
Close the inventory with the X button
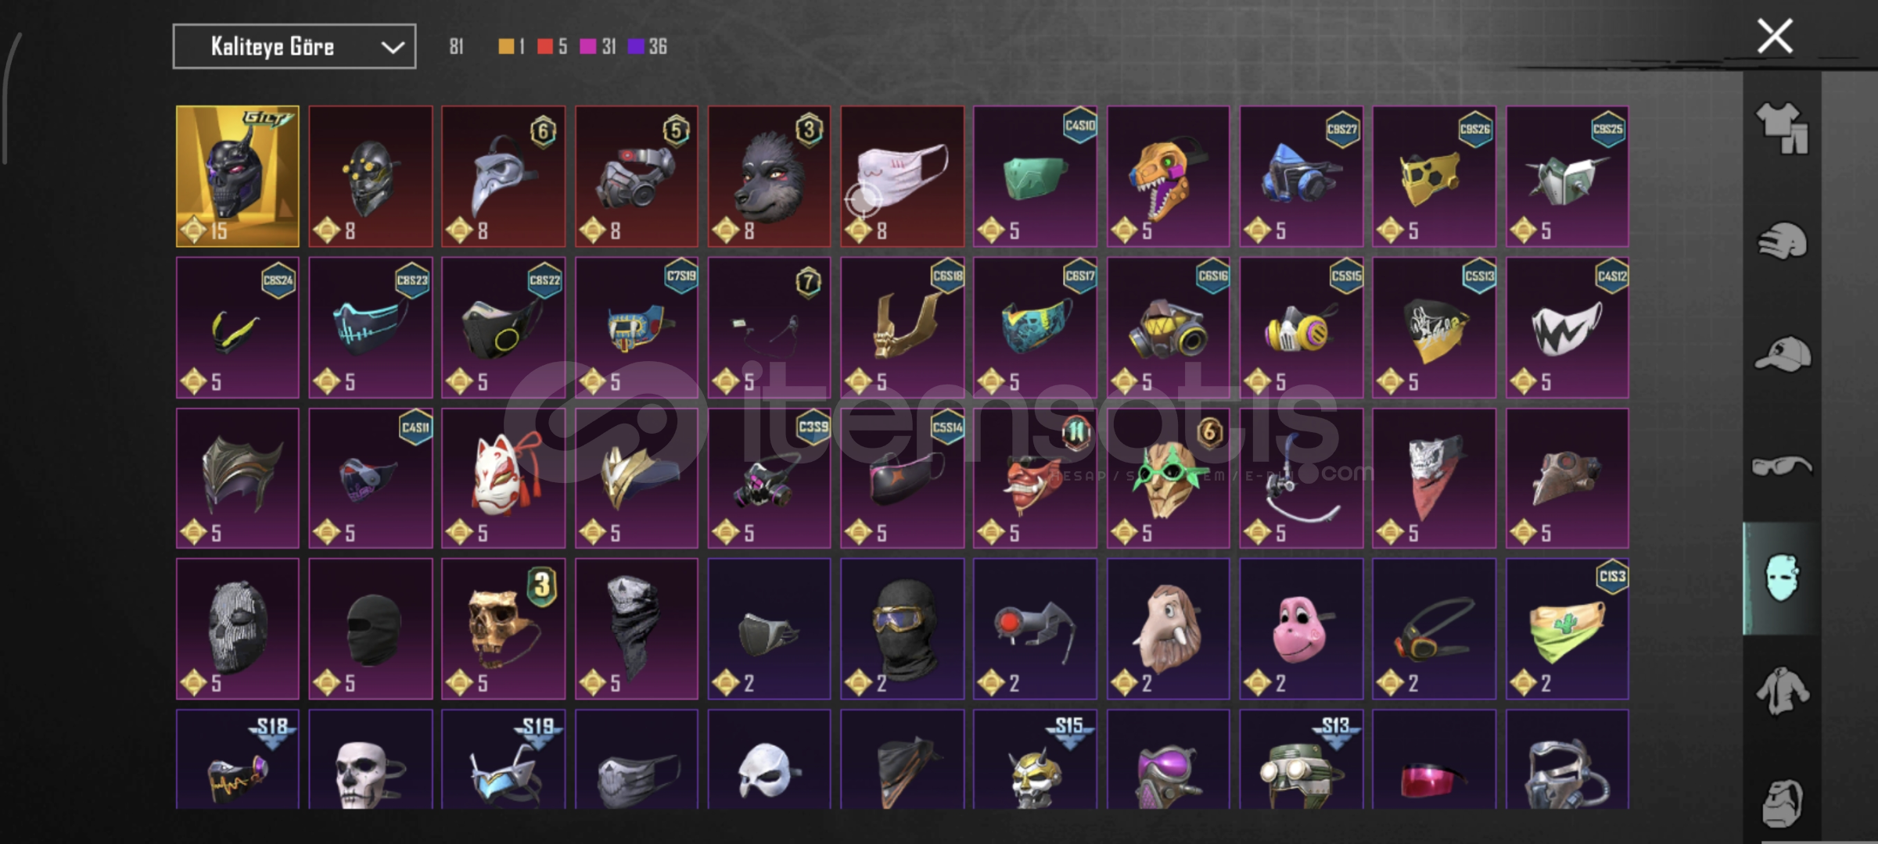coord(1775,36)
